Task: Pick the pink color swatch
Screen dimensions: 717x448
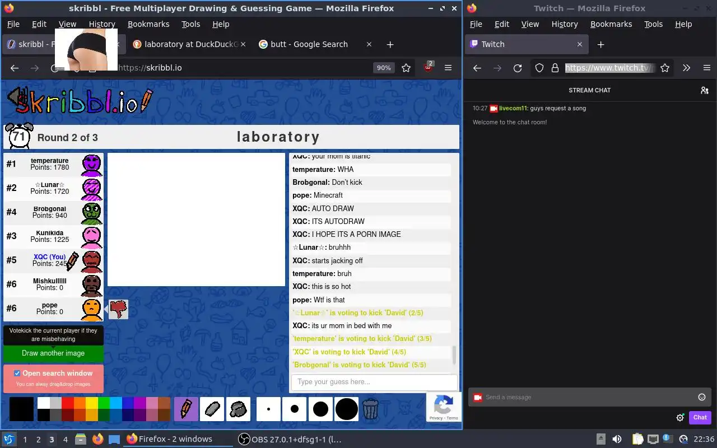Action: coord(152,403)
